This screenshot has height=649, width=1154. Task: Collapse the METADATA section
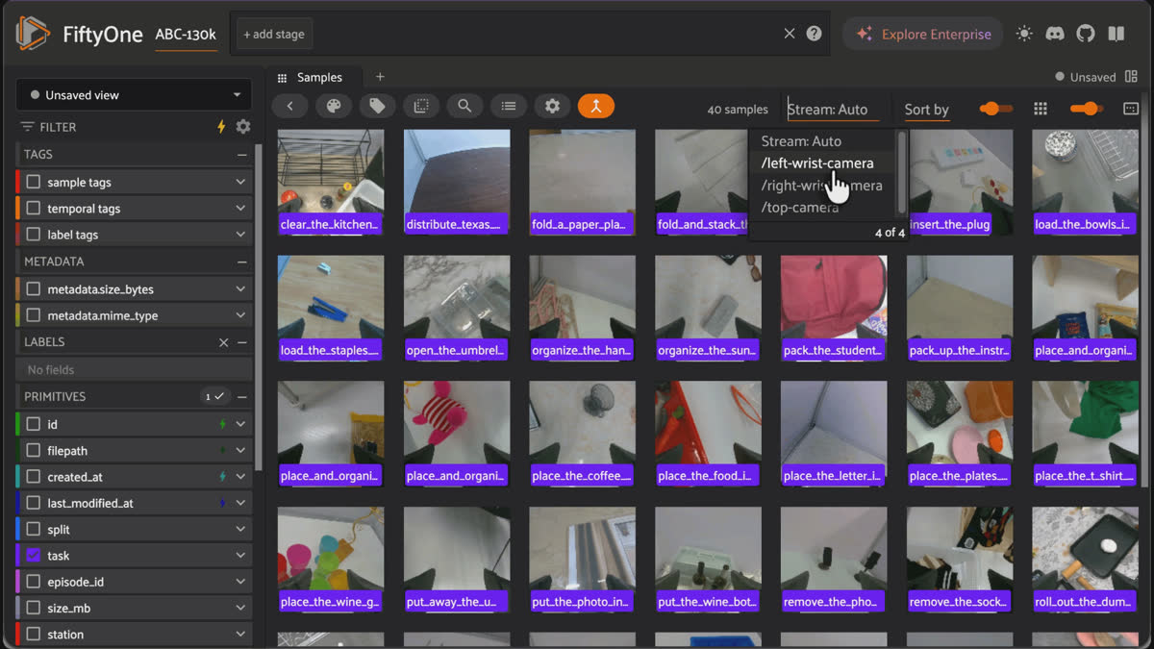tap(242, 262)
